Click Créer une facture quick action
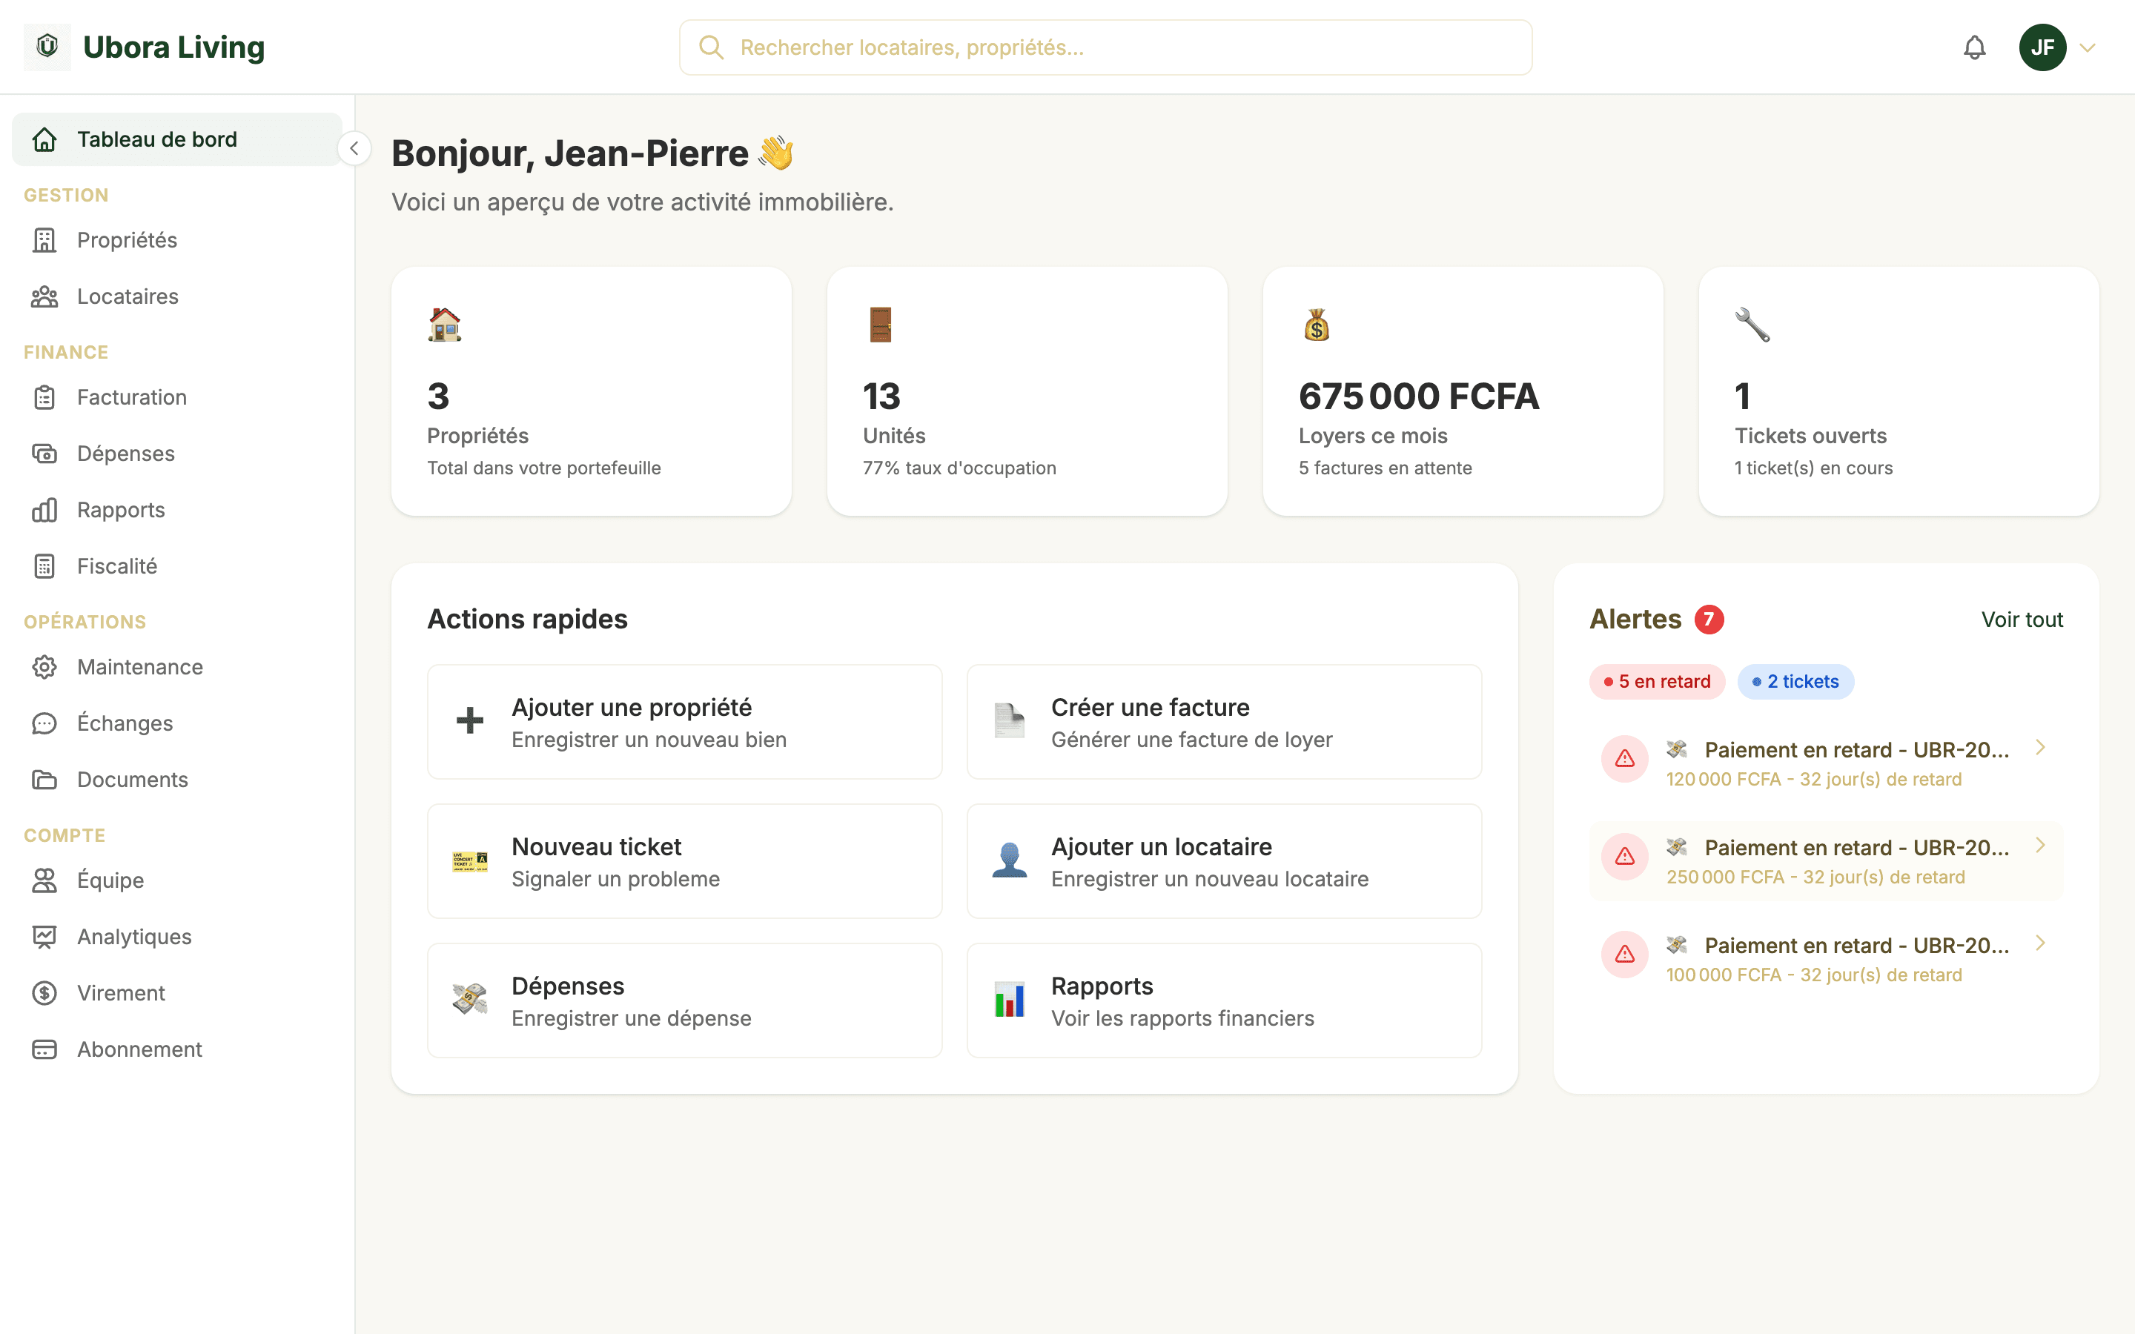The width and height of the screenshot is (2135, 1334). 1225,722
